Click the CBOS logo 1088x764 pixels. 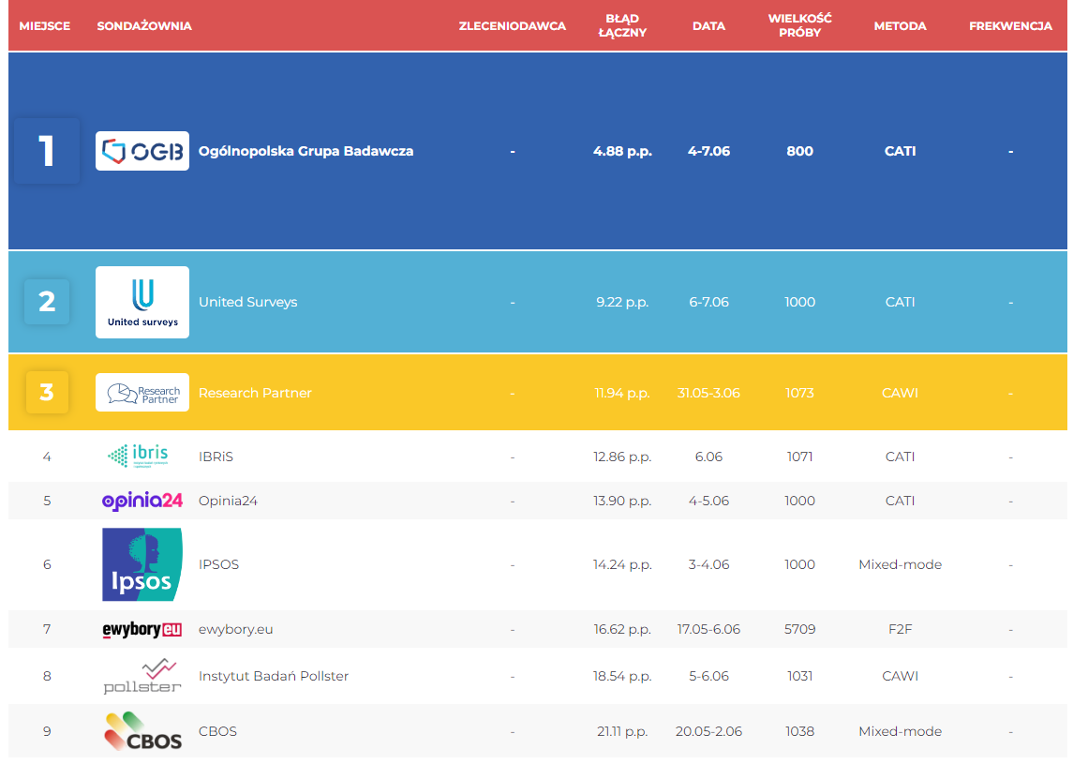tap(143, 731)
